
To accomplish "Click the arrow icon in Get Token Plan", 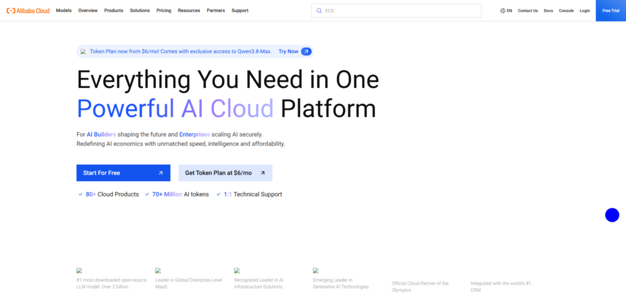I will 262,173.
